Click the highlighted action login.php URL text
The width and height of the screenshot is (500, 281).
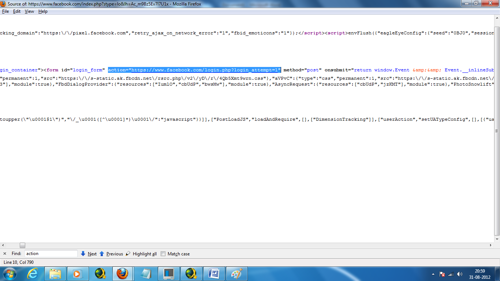click(x=194, y=70)
